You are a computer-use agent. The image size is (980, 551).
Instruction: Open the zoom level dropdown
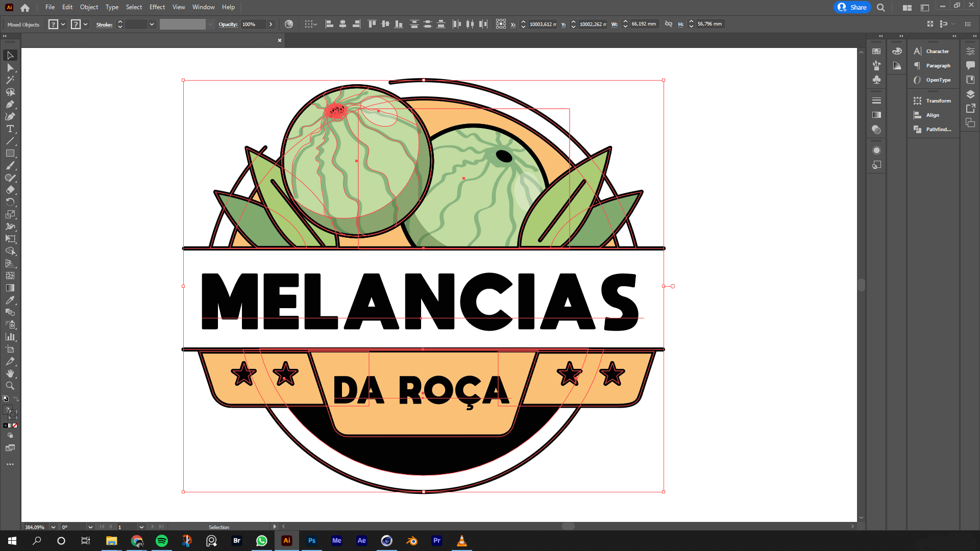point(53,527)
